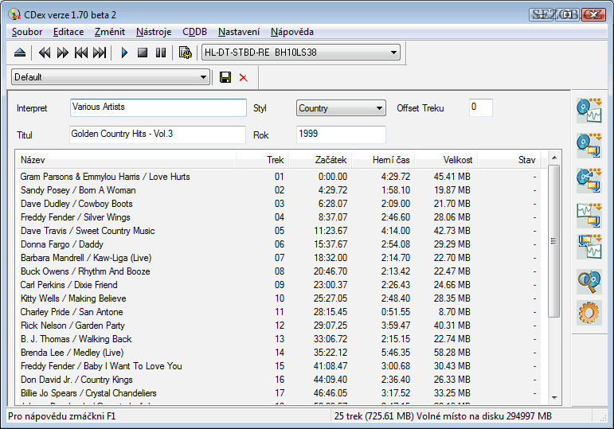614x429 pixels.
Task: Open settings with the gear sidebar icon
Action: click(589, 313)
